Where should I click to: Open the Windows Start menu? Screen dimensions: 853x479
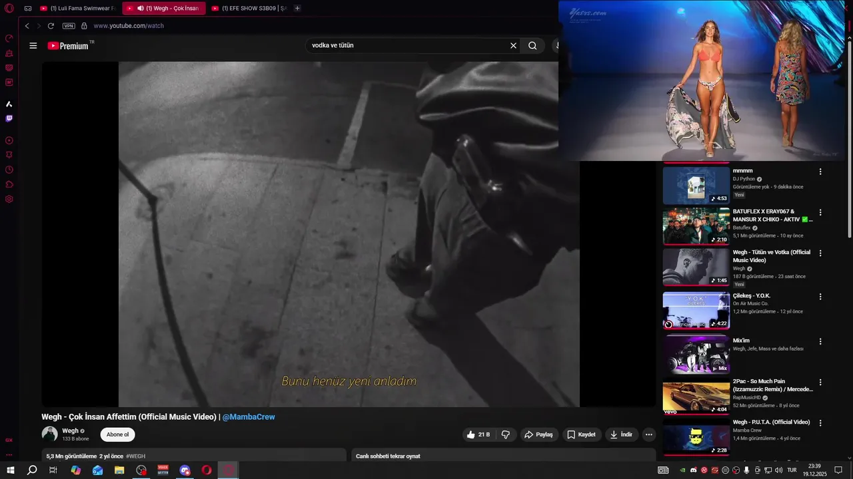10,470
